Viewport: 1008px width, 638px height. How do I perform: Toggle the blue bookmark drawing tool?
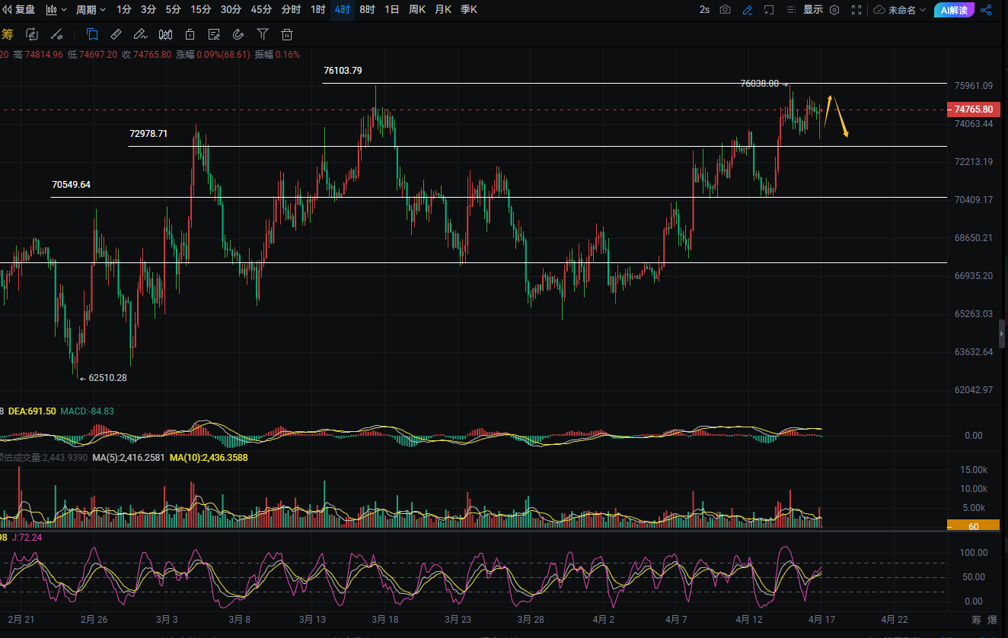[92, 34]
